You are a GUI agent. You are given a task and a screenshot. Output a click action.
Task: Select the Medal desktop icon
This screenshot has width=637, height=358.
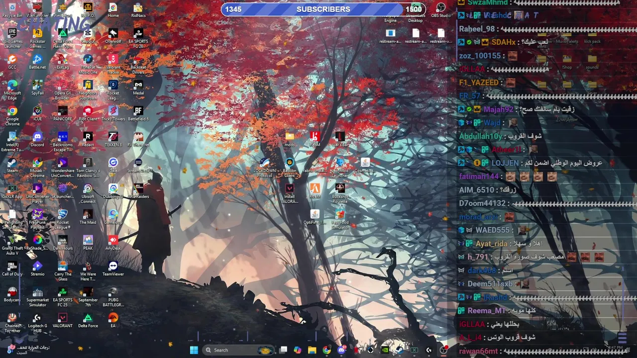(138, 88)
